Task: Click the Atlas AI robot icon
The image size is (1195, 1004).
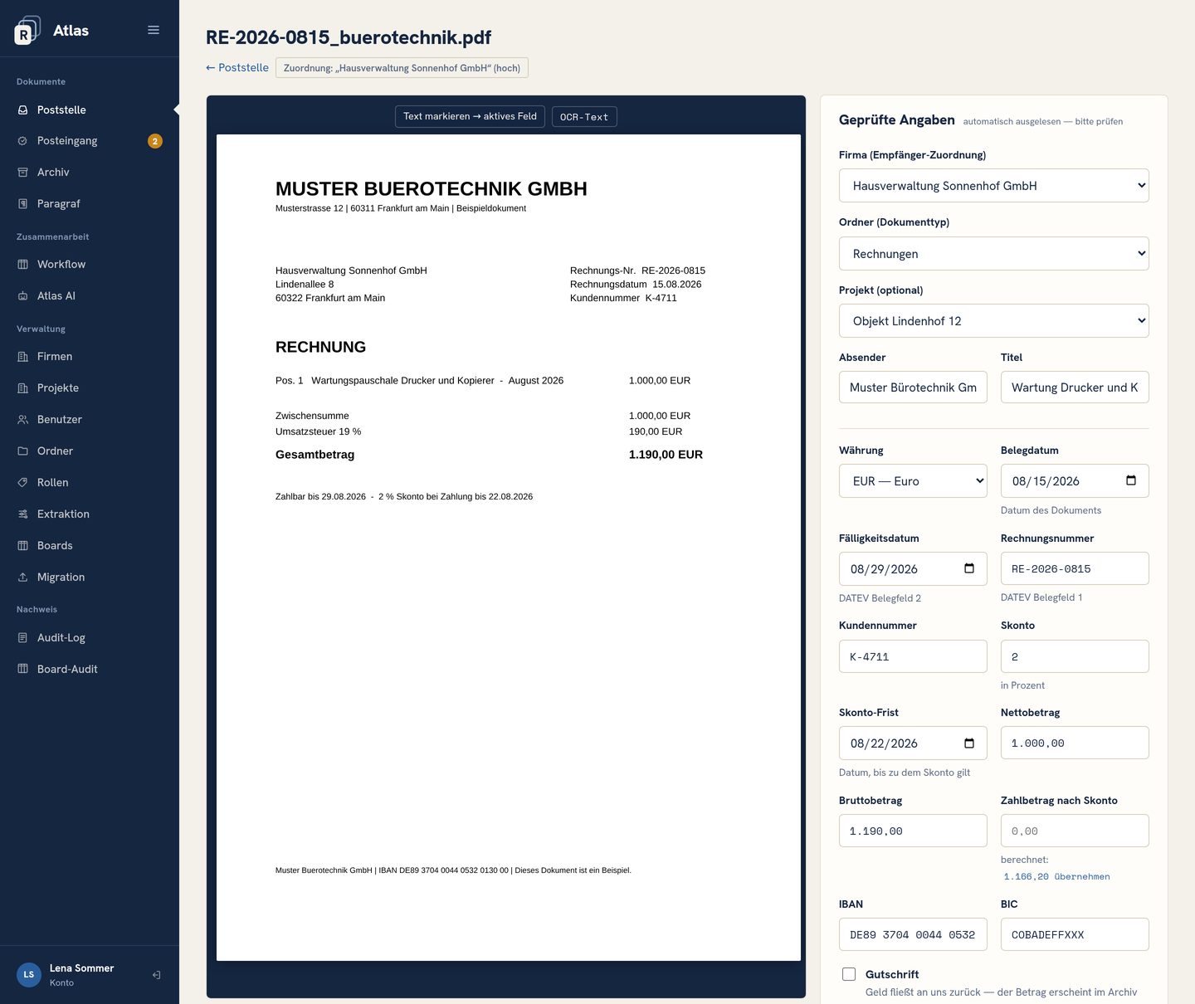Action: (22, 296)
